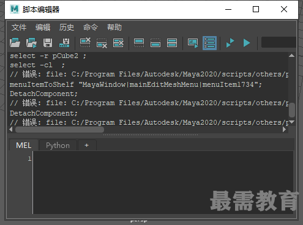Open the 帮助 menu
Screen dimensions: 303x225
pos(114,28)
